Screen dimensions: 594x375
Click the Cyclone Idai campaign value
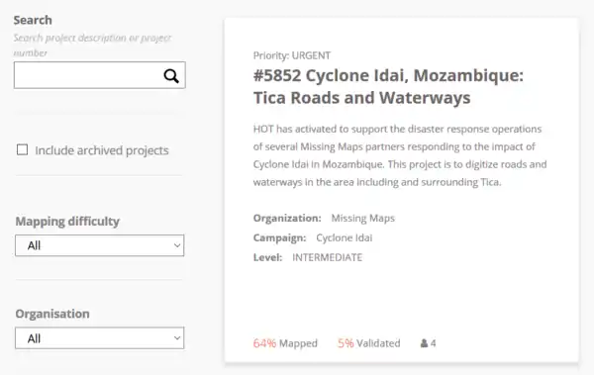point(344,237)
